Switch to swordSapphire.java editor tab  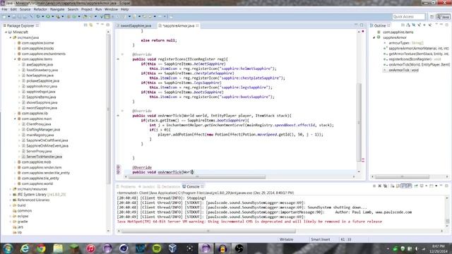click(x=136, y=25)
